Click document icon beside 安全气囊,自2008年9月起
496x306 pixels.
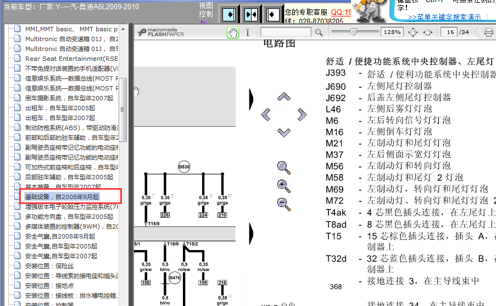(18, 236)
